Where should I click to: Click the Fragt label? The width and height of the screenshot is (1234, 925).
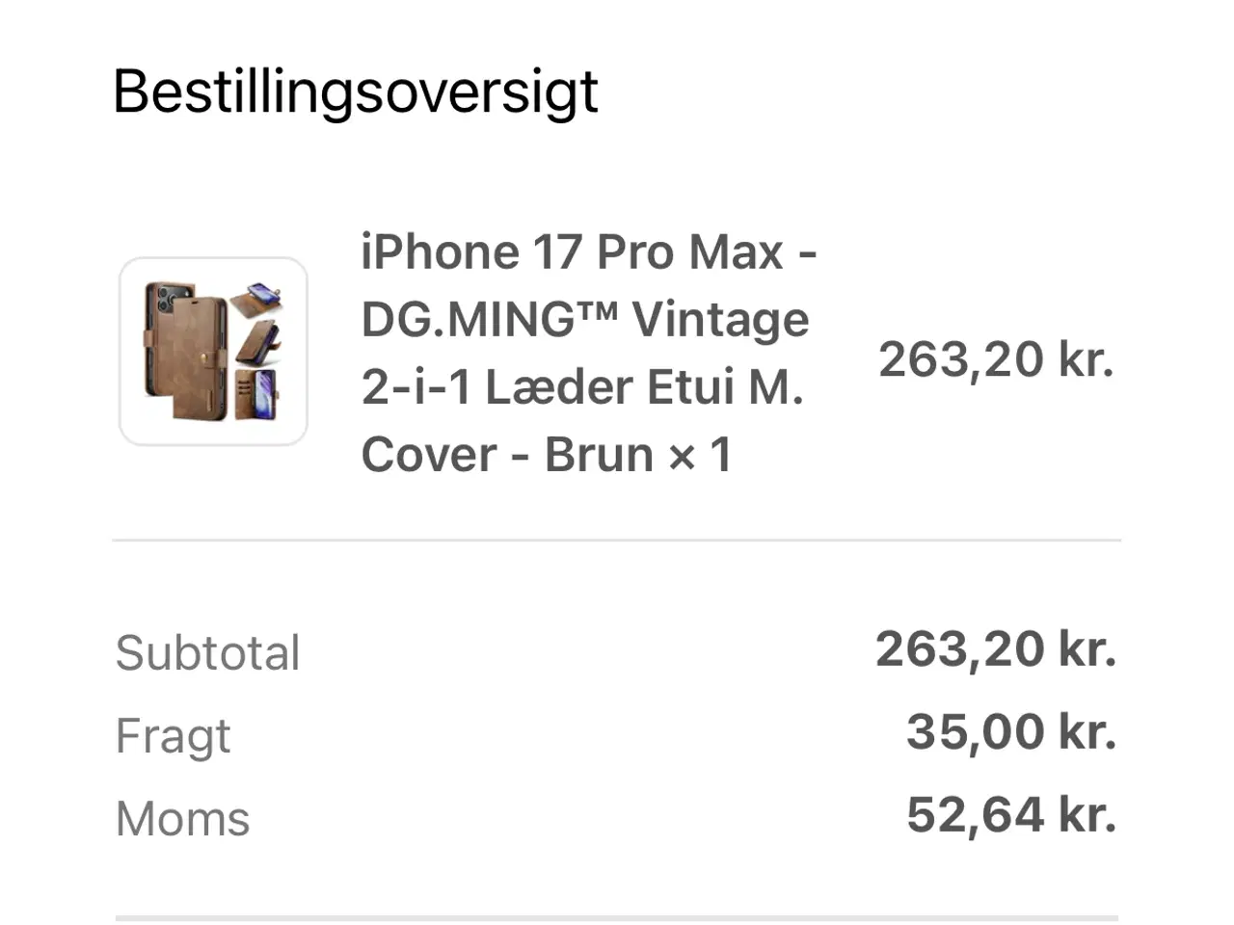pos(173,737)
